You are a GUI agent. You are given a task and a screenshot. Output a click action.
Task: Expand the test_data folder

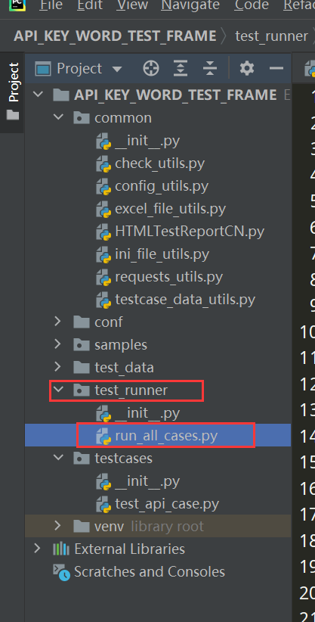tap(58, 367)
